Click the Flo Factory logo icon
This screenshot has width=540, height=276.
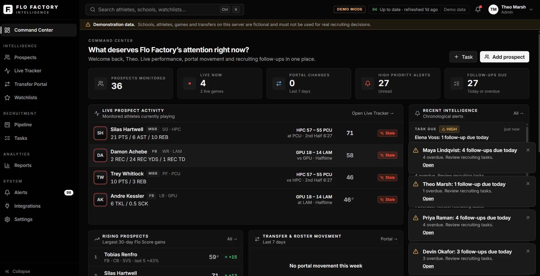click(x=8, y=9)
